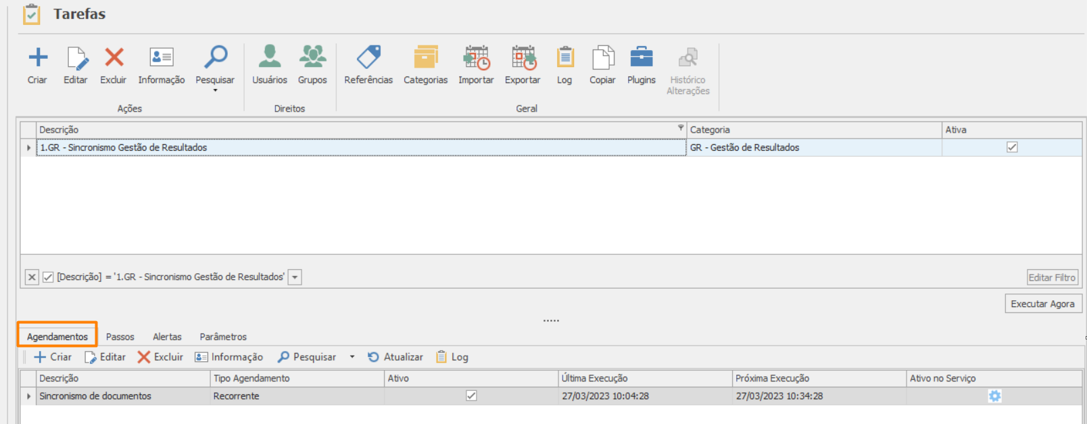Open the Referências tag icon
1087x424 pixels.
tap(369, 57)
